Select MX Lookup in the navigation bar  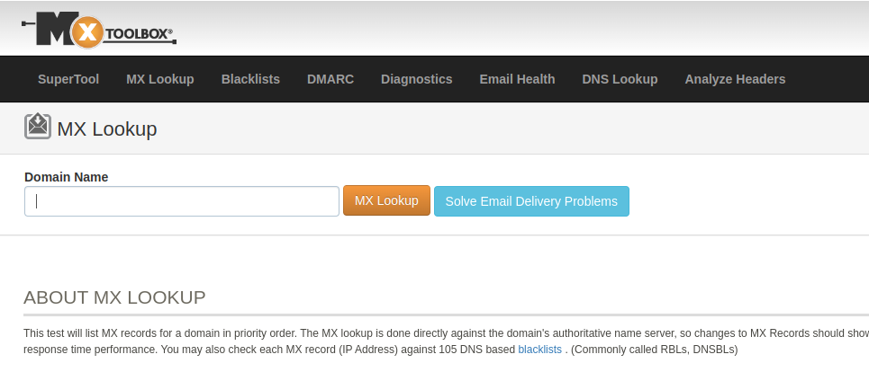coord(160,79)
